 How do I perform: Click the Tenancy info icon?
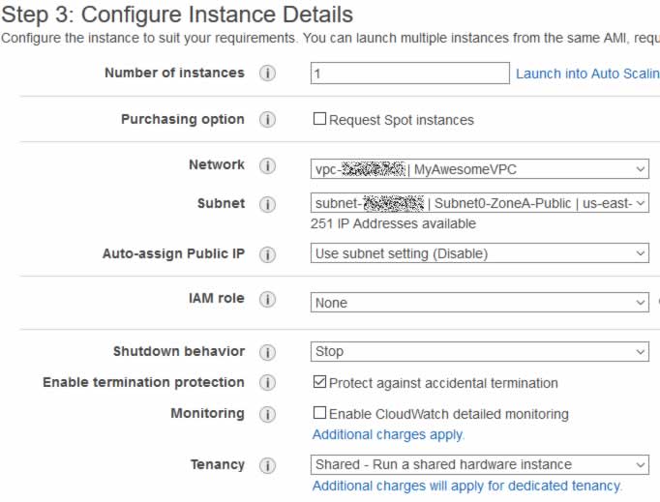pyautogui.click(x=267, y=465)
